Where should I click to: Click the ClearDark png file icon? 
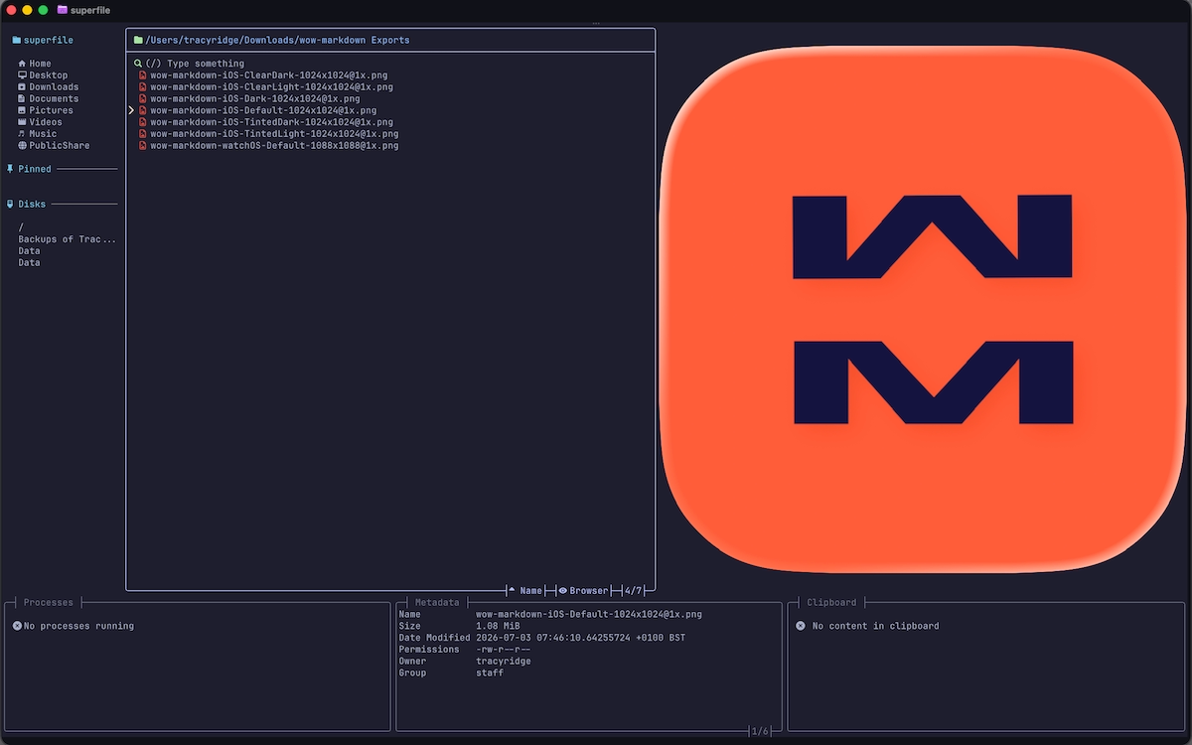(x=143, y=75)
